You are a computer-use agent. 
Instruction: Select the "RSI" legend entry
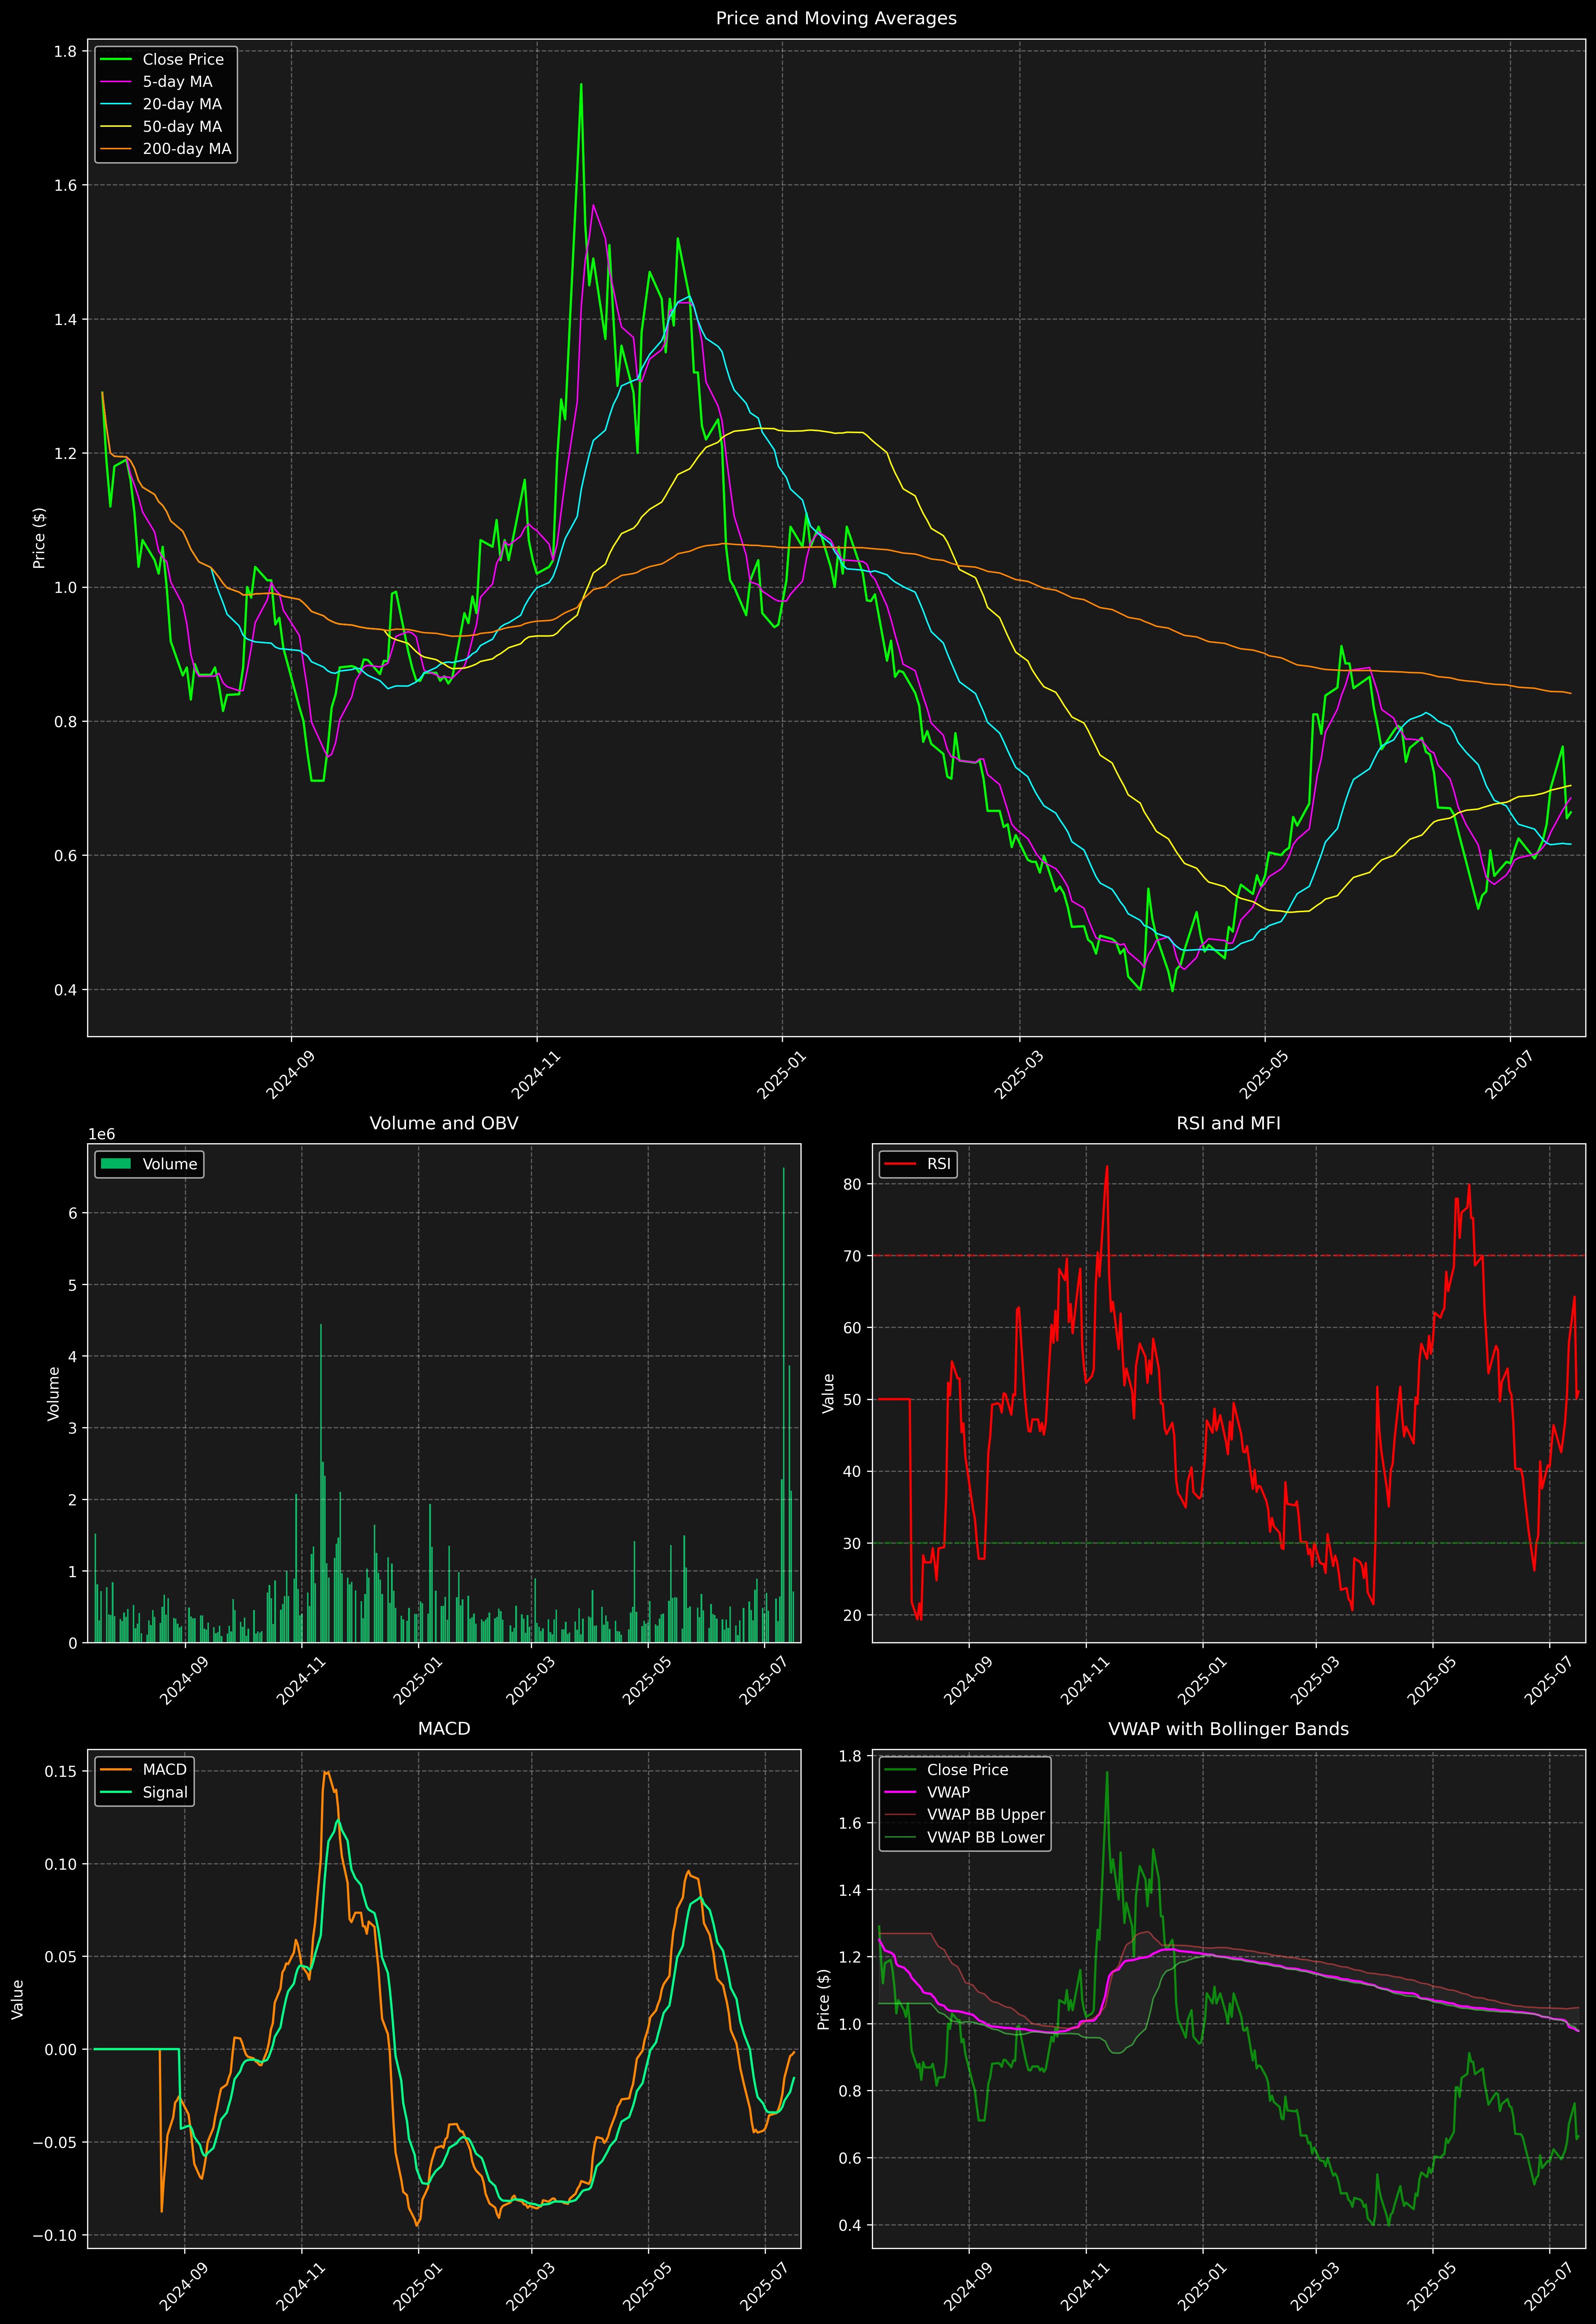939,1164
